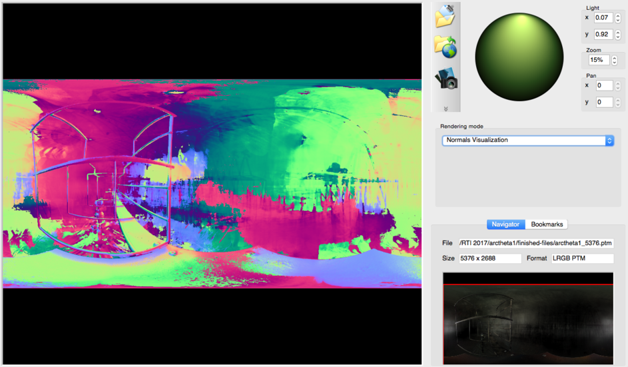Screen dimensions: 628x367
Task: Step the Zoom percentage
Action: (615, 60)
